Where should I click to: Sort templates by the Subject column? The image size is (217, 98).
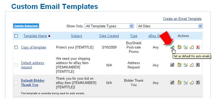[x=76, y=36]
